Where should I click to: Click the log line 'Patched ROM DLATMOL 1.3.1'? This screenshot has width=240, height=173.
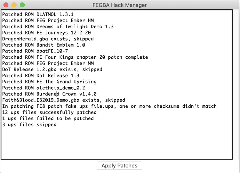(38, 14)
